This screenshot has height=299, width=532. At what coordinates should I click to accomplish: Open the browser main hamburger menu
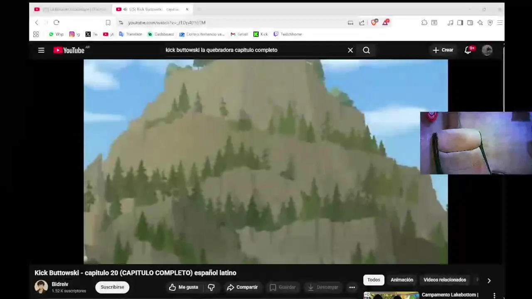(500, 23)
